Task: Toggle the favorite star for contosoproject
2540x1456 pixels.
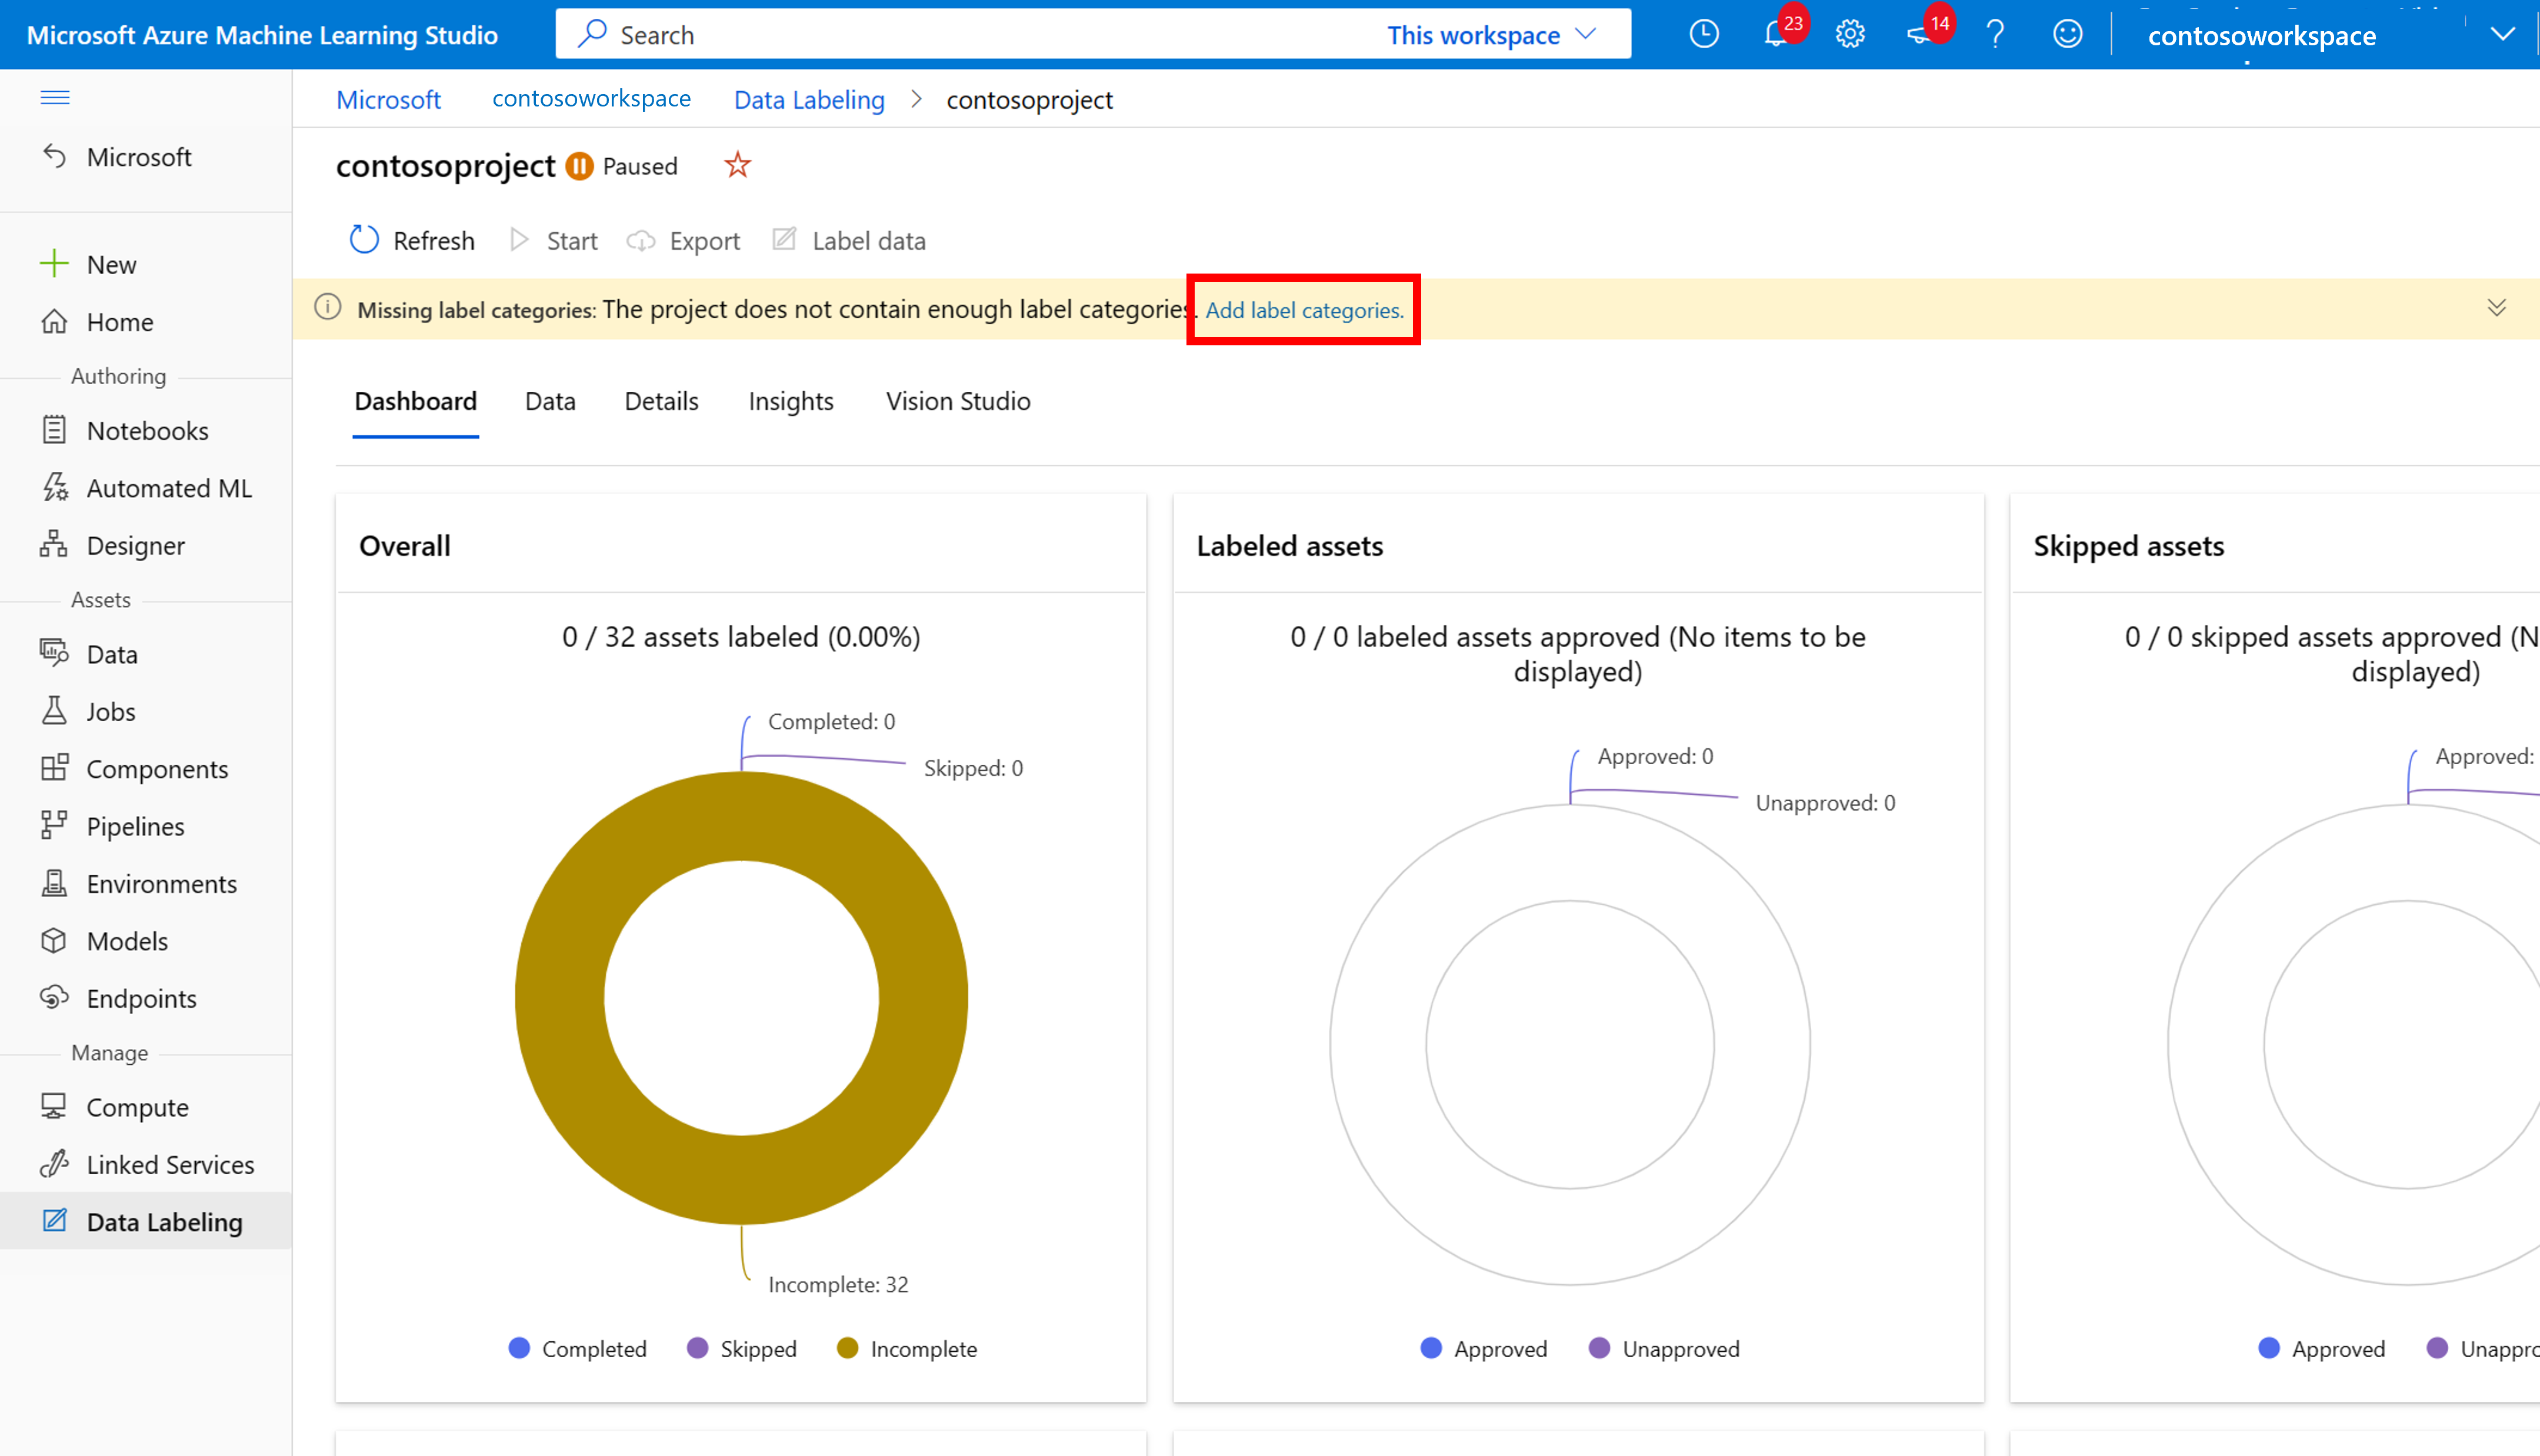Action: click(736, 164)
